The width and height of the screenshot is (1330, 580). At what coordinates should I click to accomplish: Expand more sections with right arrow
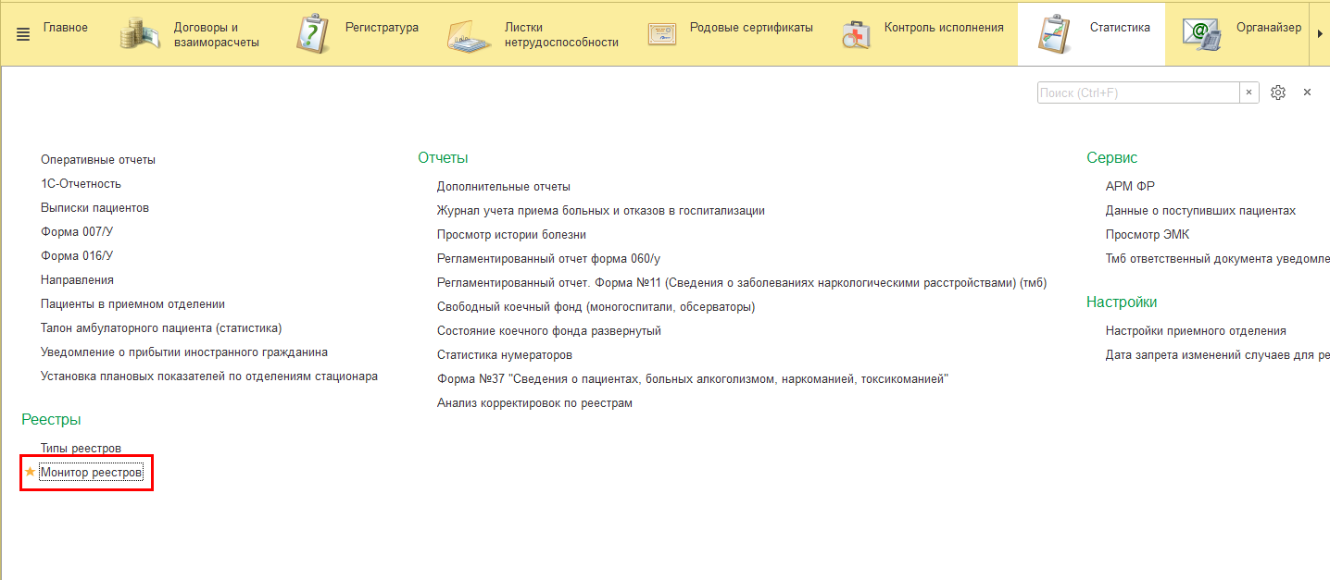pos(1320,33)
